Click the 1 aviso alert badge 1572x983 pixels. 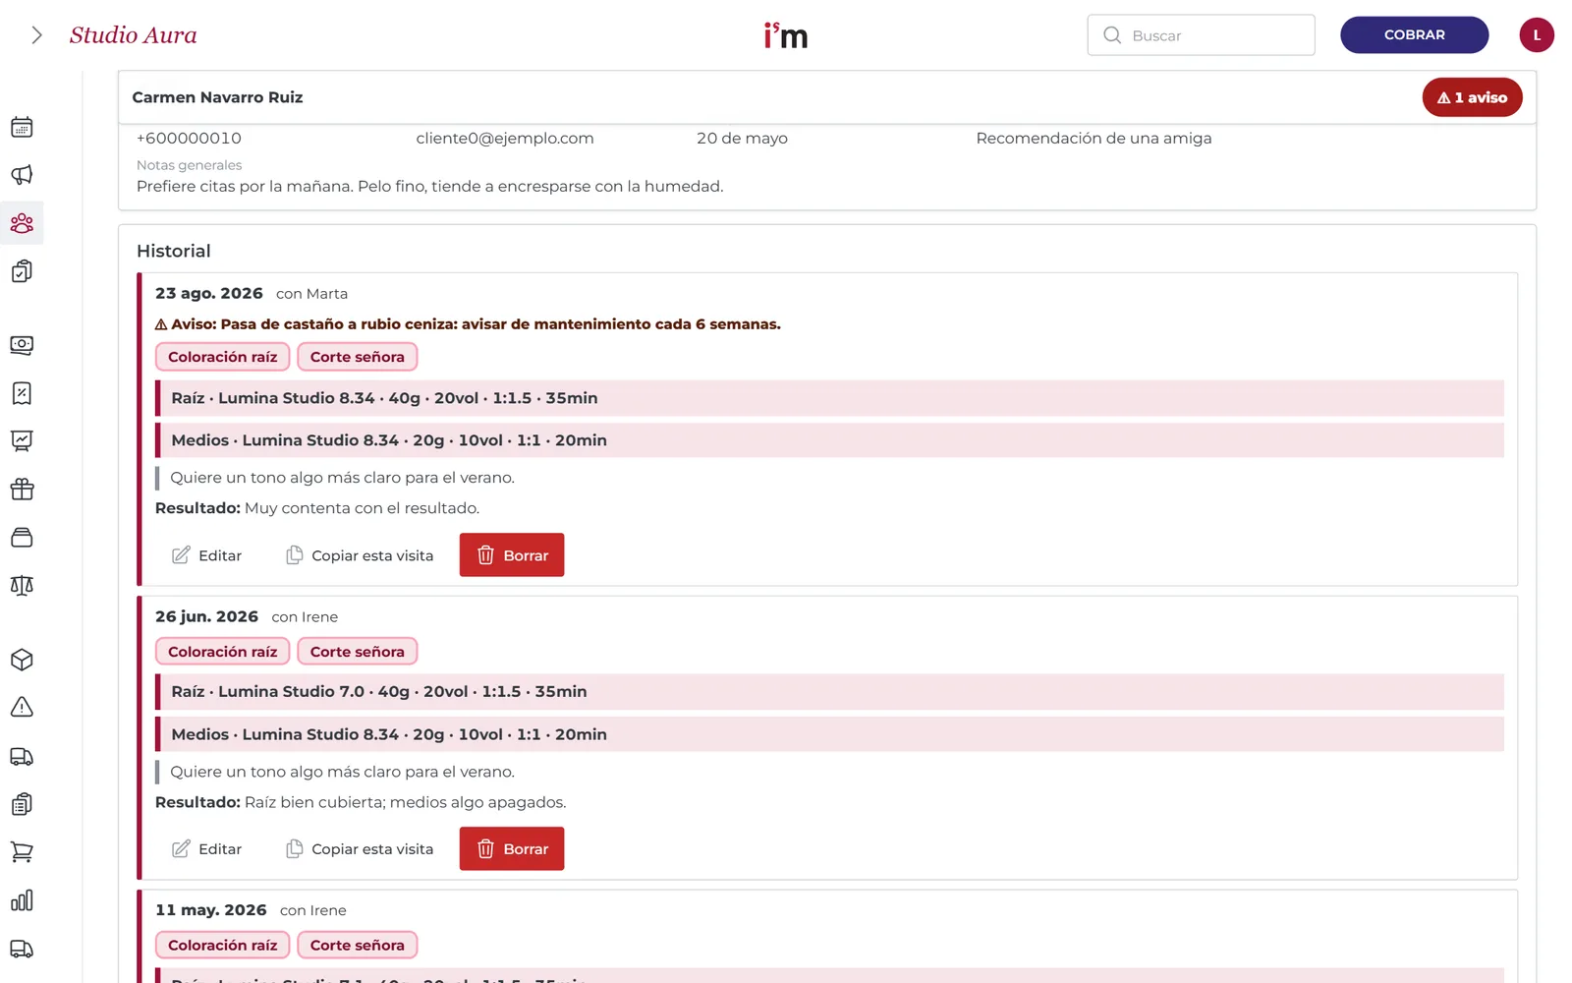(1472, 97)
